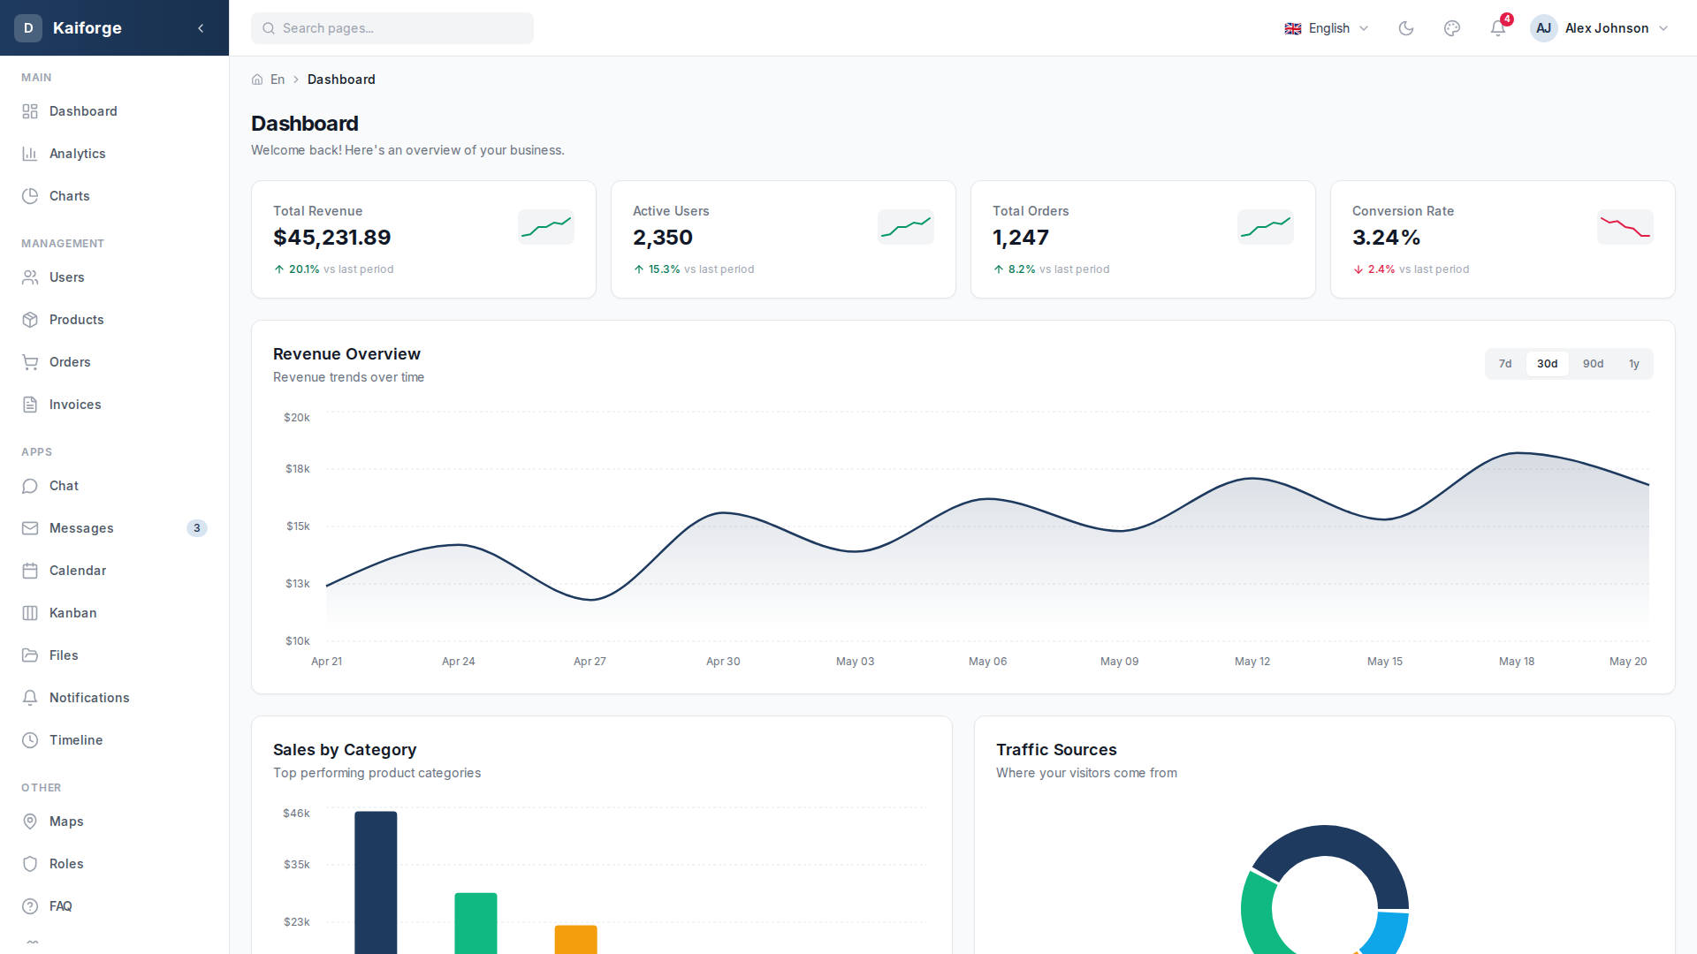Click the Calendar icon in sidebar
The width and height of the screenshot is (1697, 954).
point(30,571)
